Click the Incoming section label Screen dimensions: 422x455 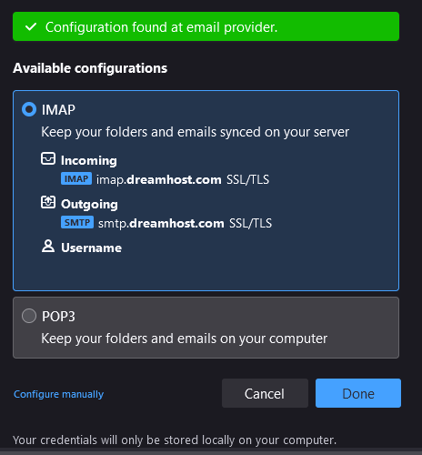(89, 160)
